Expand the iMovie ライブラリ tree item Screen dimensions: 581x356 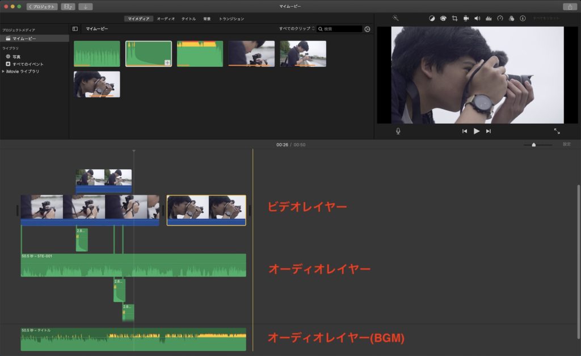(x=3, y=72)
